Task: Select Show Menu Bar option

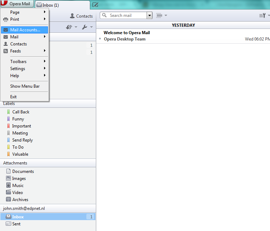Action: (25, 86)
